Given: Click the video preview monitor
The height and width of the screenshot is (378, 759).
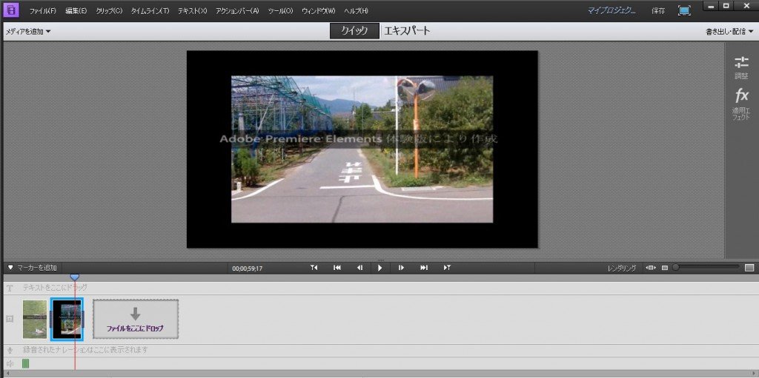Looking at the screenshot, I should coord(362,149).
